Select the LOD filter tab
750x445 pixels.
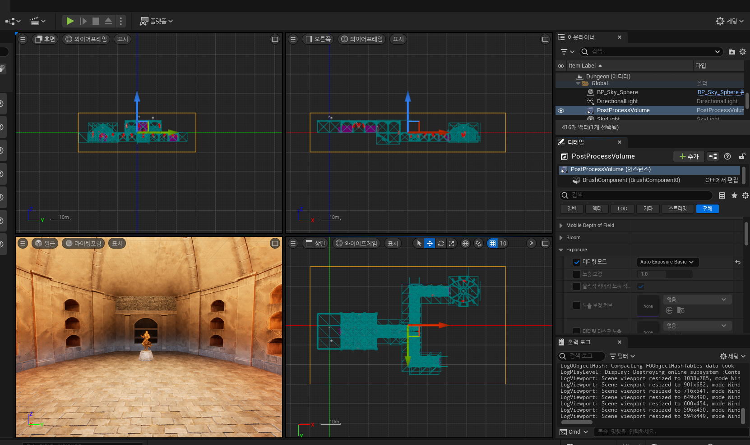point(622,209)
